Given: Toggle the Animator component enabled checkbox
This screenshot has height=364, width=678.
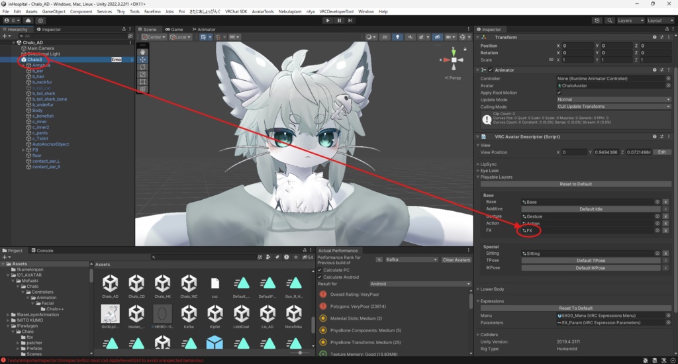Looking at the screenshot, I should point(491,70).
